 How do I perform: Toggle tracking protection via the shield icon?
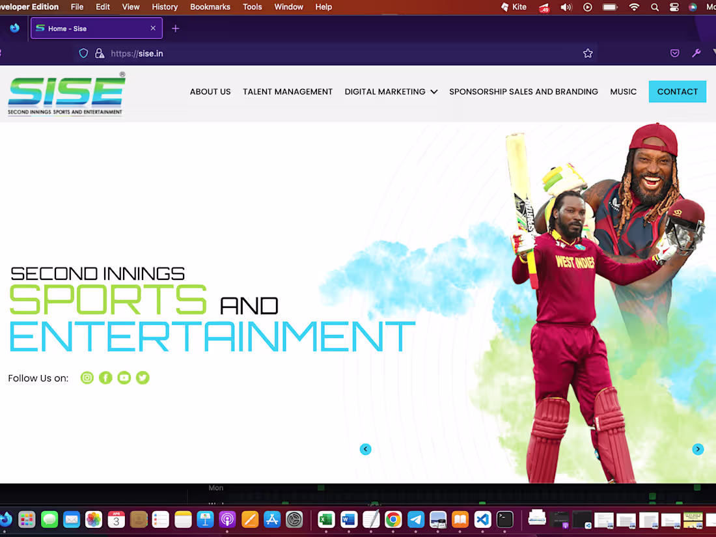pos(83,53)
